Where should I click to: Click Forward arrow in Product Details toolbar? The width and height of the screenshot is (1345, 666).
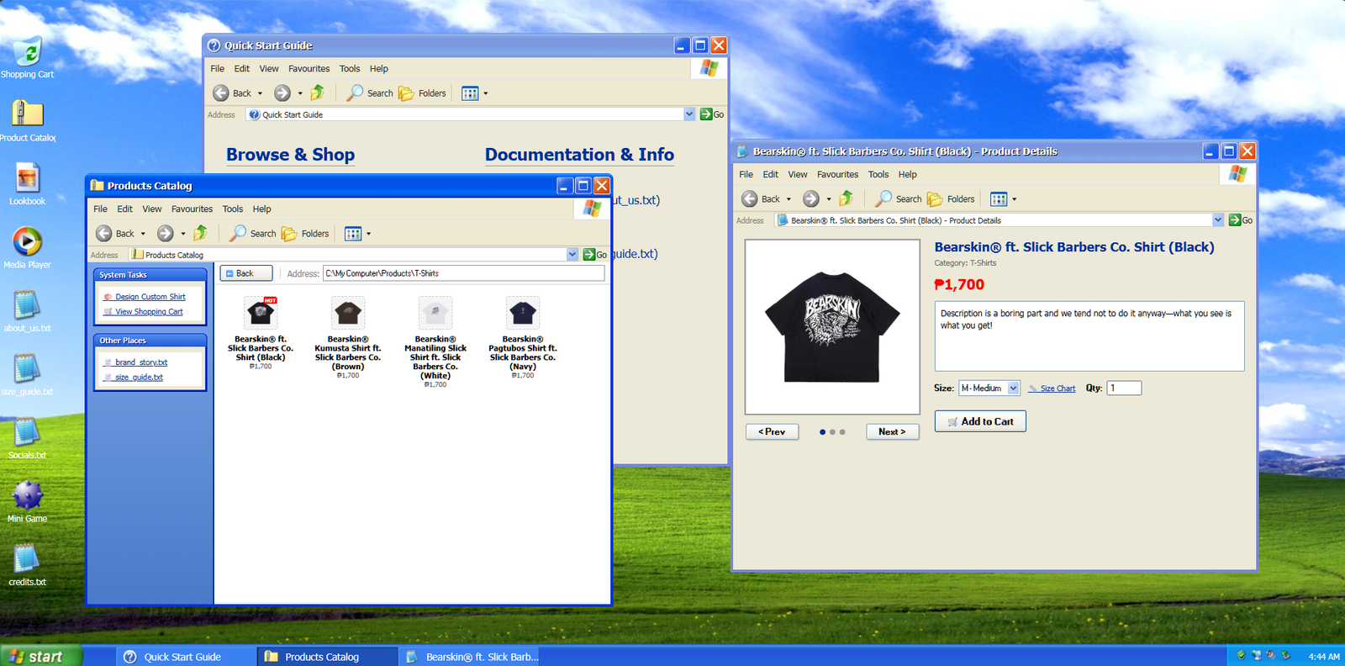point(811,199)
